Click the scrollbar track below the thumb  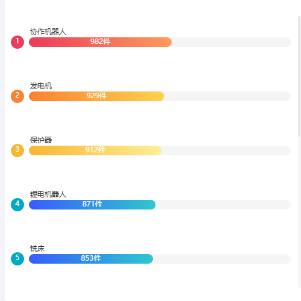300,212
